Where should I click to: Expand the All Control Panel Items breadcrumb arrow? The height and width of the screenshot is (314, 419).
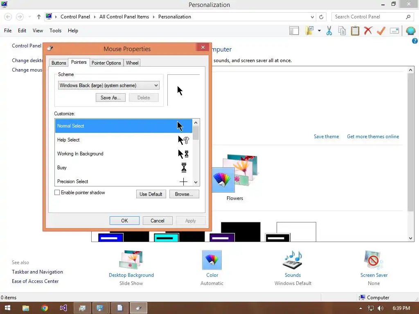pos(154,17)
